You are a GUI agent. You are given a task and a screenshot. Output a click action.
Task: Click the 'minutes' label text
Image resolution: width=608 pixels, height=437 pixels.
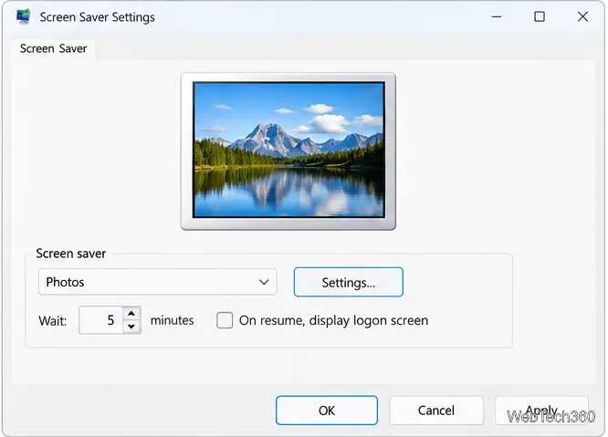[172, 320]
